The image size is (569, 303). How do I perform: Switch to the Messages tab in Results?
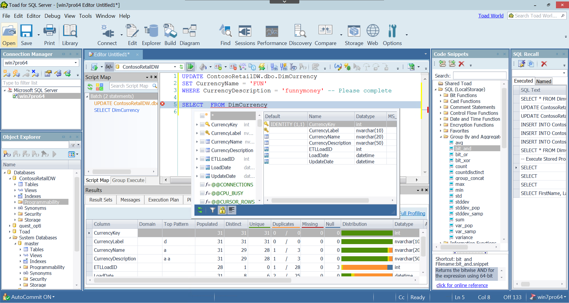130,200
